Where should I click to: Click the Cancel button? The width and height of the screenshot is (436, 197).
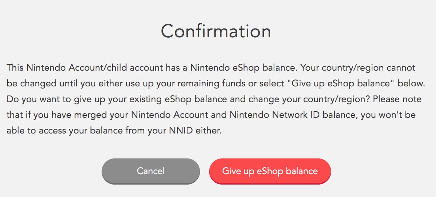click(151, 171)
